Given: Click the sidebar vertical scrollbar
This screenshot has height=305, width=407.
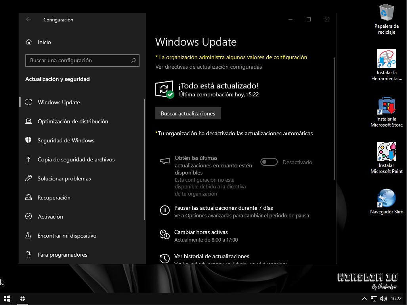Looking at the screenshot, I should [145, 159].
